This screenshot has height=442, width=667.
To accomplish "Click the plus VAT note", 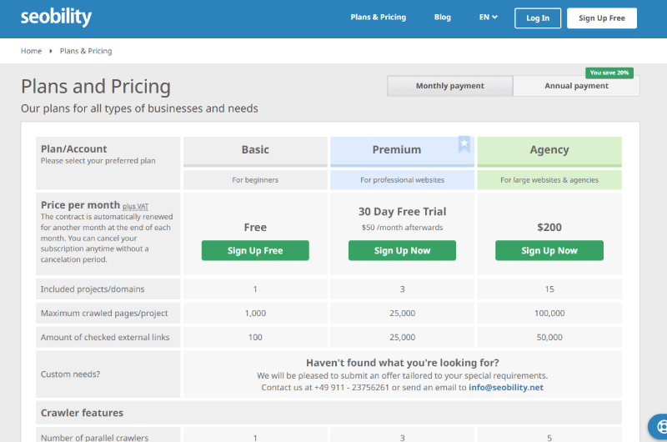I will [x=136, y=206].
